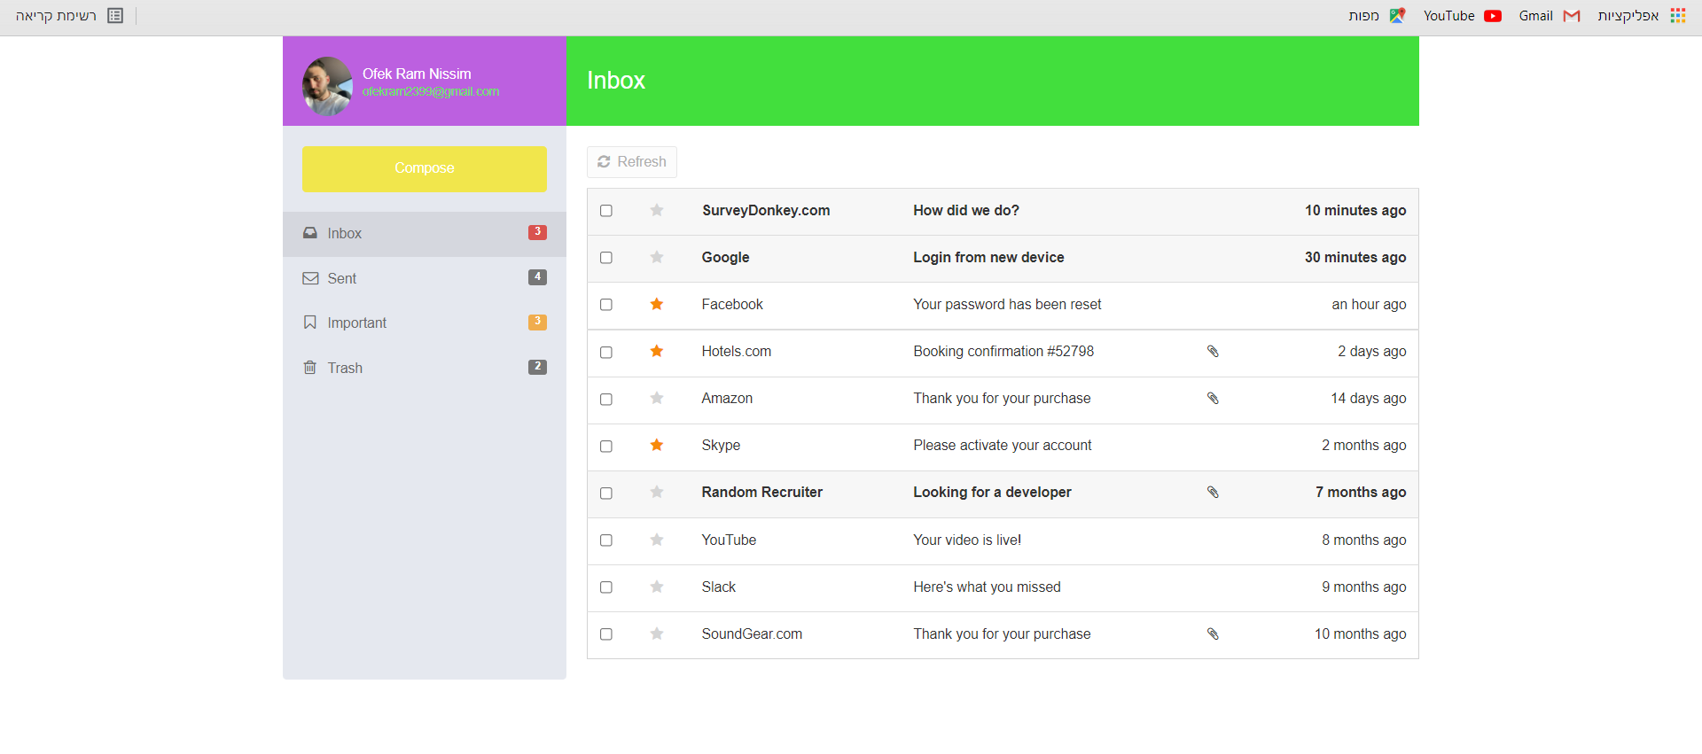This screenshot has height=754, width=1702.
Task: Click the Random Recruiter attachment icon
Action: [x=1213, y=493]
